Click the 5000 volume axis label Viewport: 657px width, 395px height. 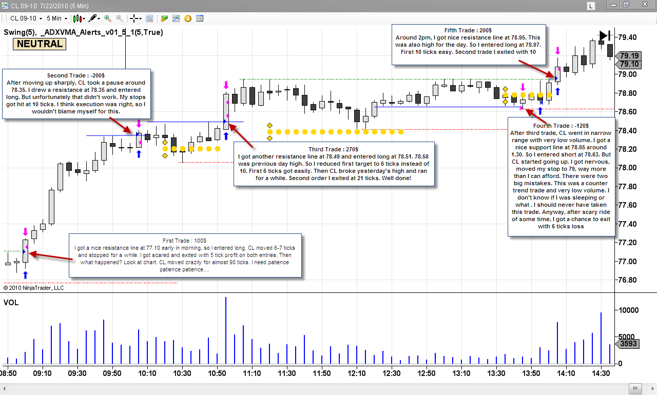(x=626, y=337)
